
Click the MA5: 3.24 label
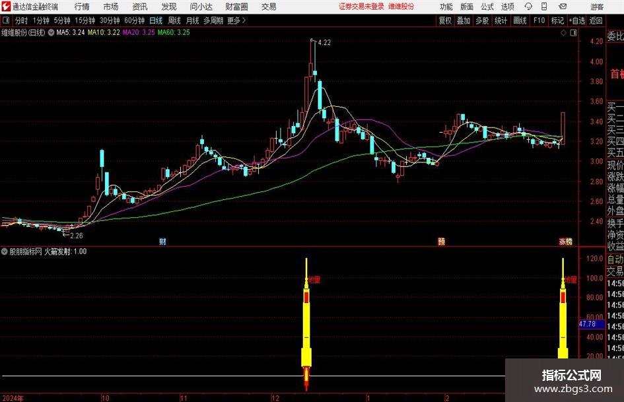coord(71,32)
